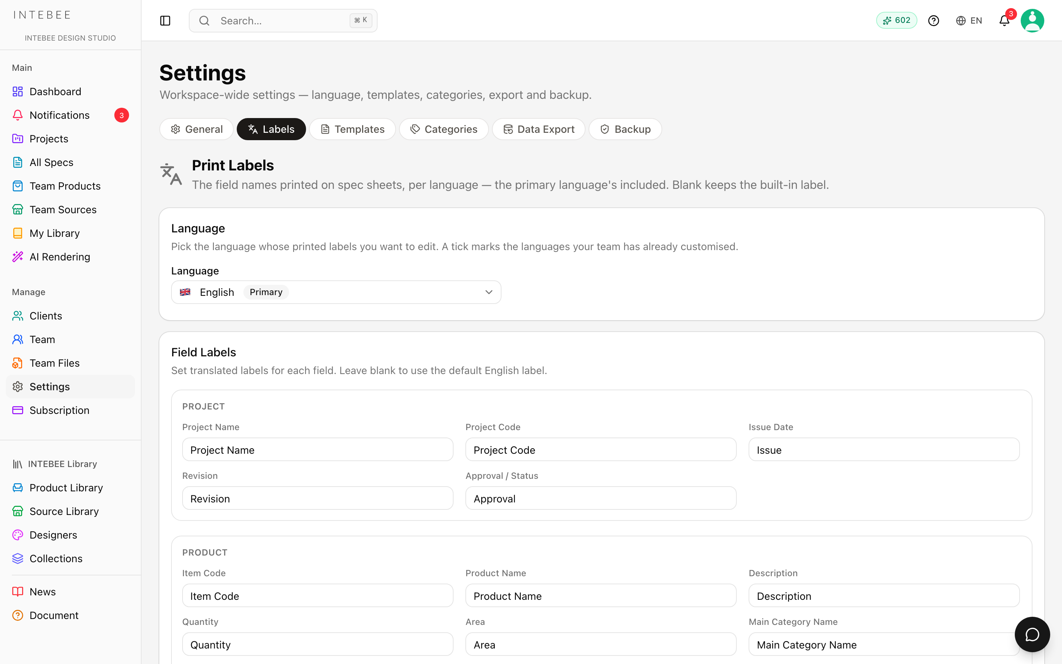The height and width of the screenshot is (664, 1062).
Task: Switch to the Templates tab
Action: click(x=353, y=129)
